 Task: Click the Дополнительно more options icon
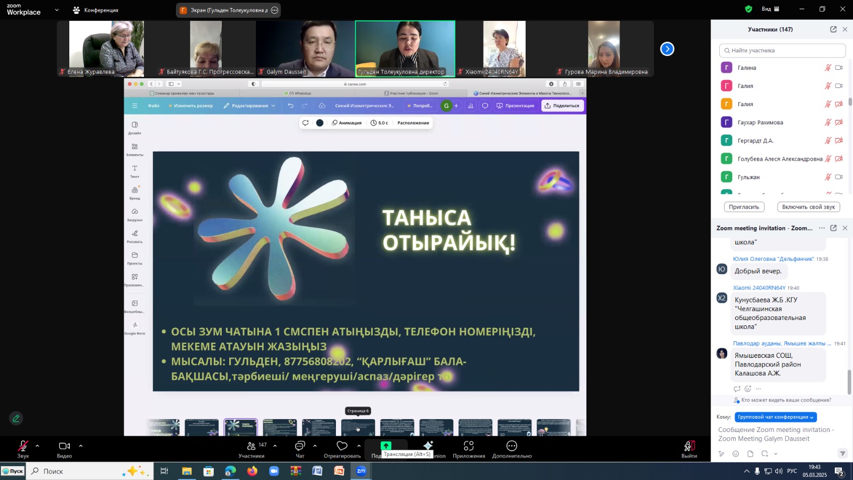coord(512,446)
